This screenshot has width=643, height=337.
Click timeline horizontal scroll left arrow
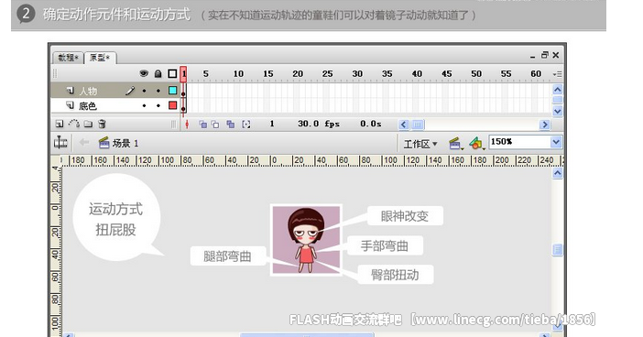pyautogui.click(x=404, y=125)
